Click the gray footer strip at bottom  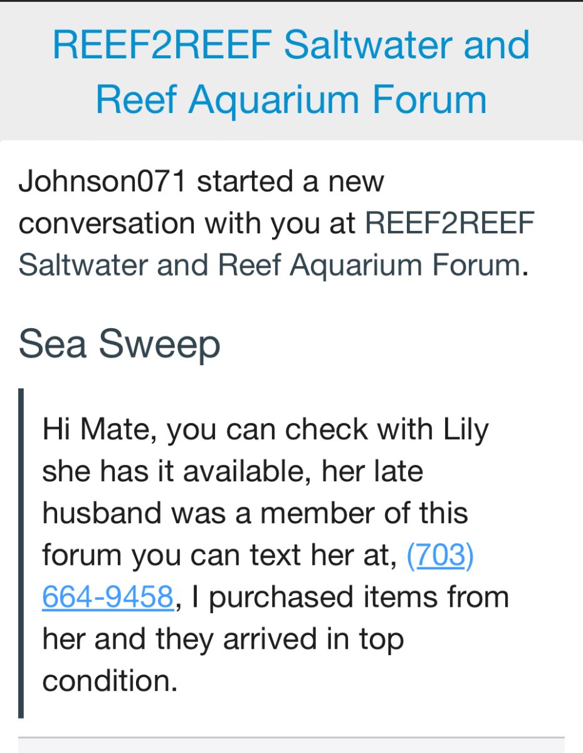[x=291, y=745]
